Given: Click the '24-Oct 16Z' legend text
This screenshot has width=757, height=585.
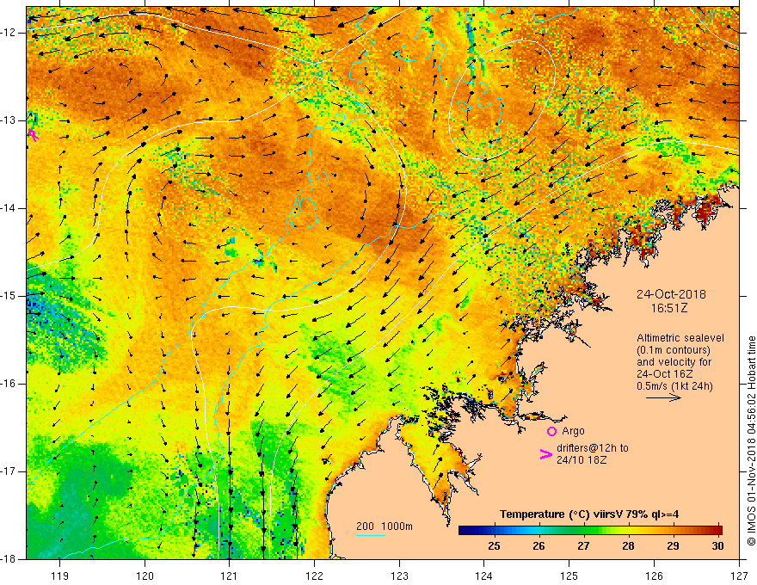Looking at the screenshot, I should pyautogui.click(x=664, y=374).
